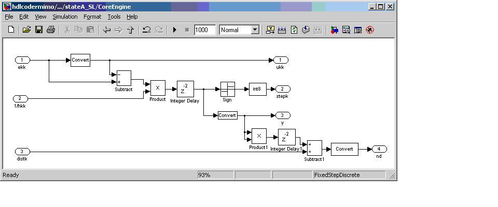Click the Debug red bug icon
498x207 pixels.
pyautogui.click(x=370, y=30)
